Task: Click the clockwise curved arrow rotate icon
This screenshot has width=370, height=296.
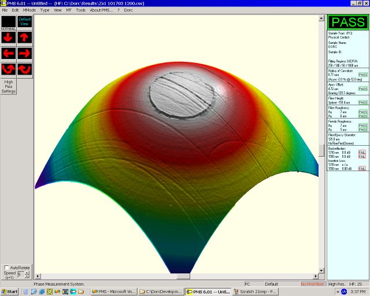Action: click(24, 69)
